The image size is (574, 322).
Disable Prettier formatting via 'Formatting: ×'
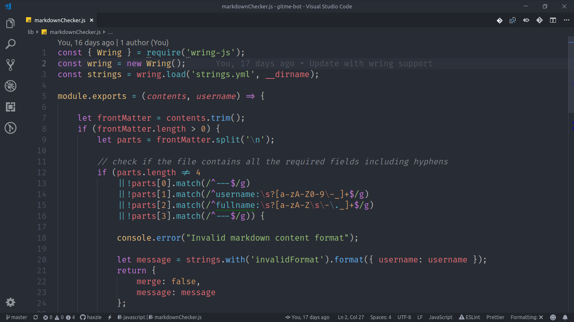(x=527, y=317)
